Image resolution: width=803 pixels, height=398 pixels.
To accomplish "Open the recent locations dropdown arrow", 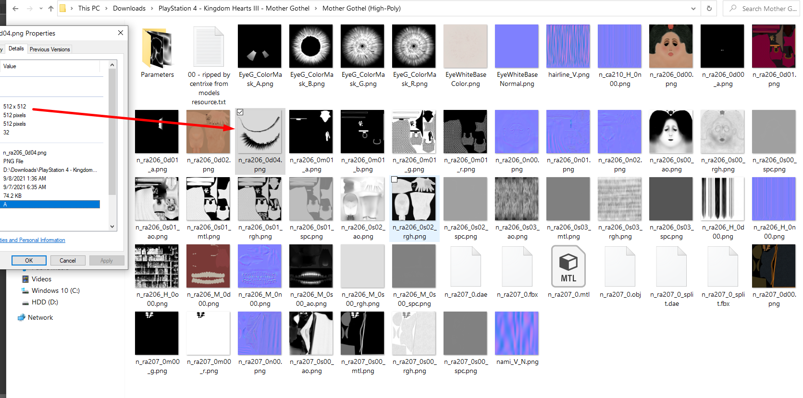I will pyautogui.click(x=41, y=9).
